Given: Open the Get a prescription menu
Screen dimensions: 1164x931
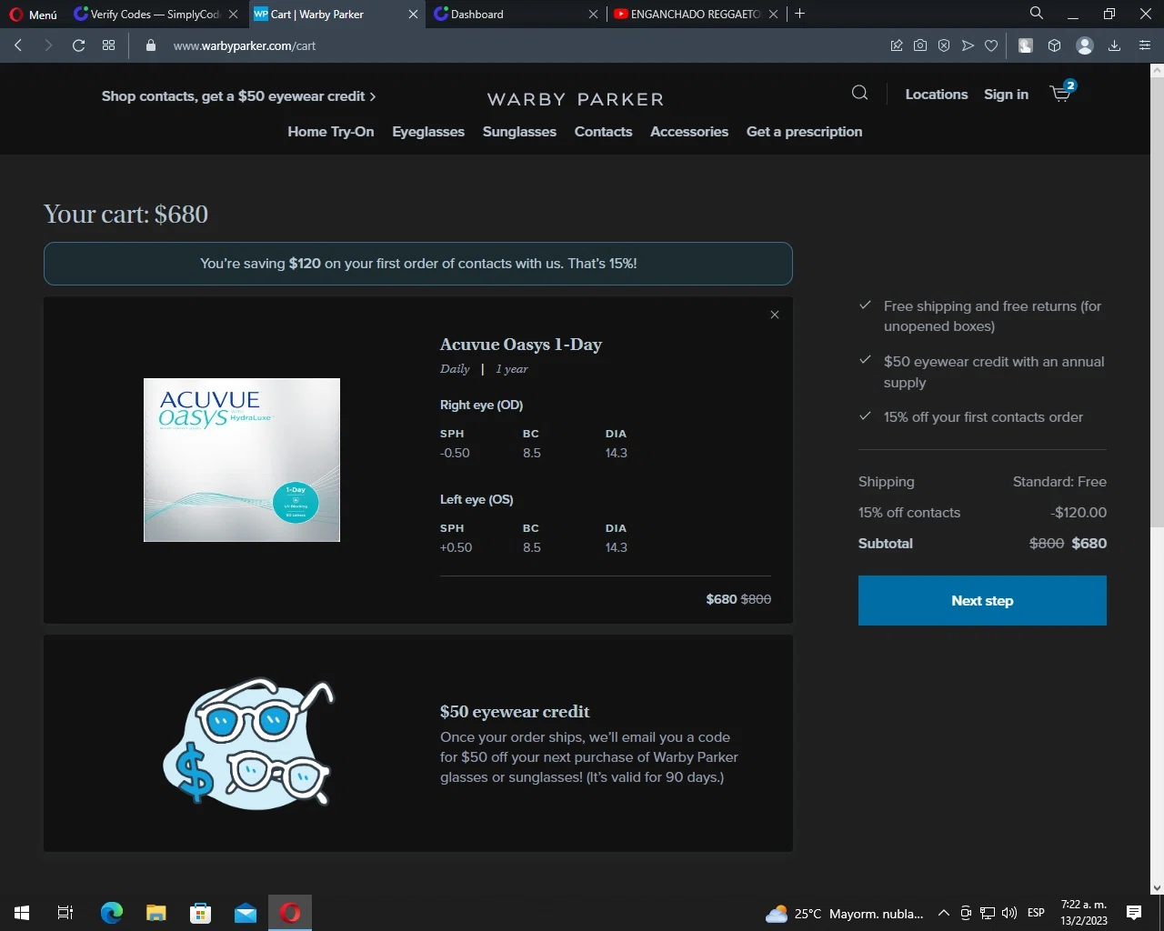Looking at the screenshot, I should [805, 132].
